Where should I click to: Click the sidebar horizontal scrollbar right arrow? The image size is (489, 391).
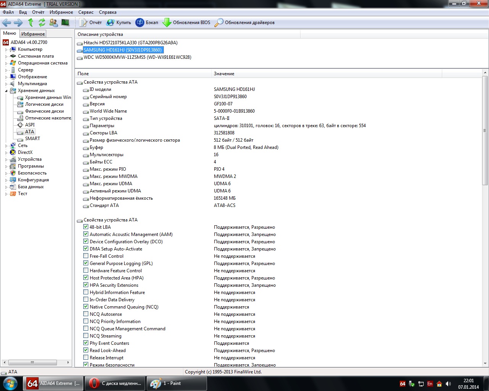(68, 362)
